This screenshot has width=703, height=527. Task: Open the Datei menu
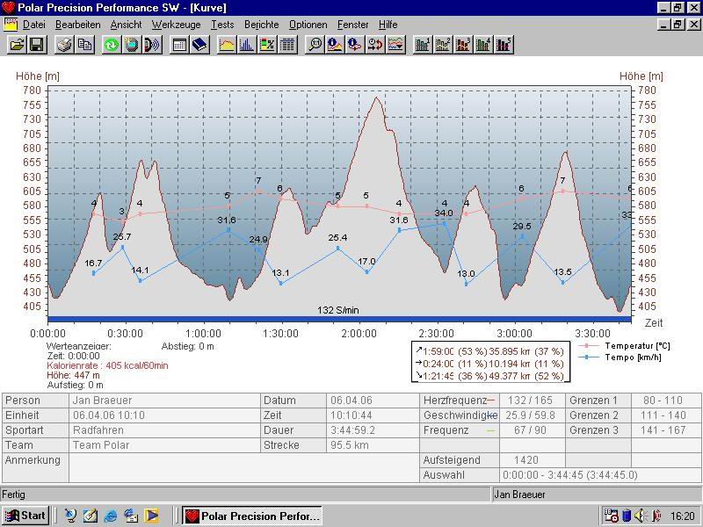33,25
